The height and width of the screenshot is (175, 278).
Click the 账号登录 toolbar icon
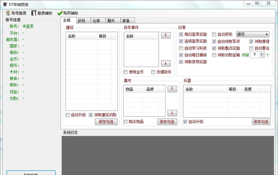8,13
